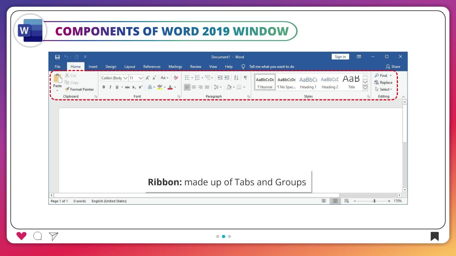Click Increase Font Size icon
The height and width of the screenshot is (256, 456).
pos(148,78)
